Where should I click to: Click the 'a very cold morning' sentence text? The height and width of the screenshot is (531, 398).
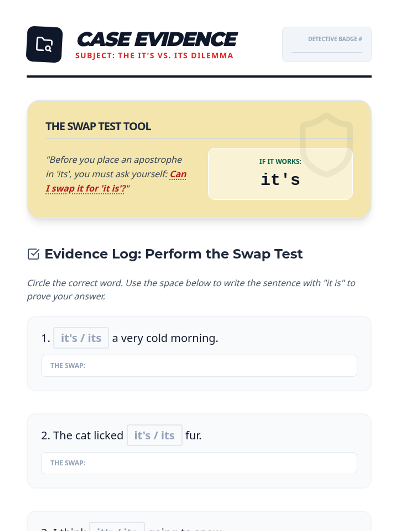click(x=165, y=338)
